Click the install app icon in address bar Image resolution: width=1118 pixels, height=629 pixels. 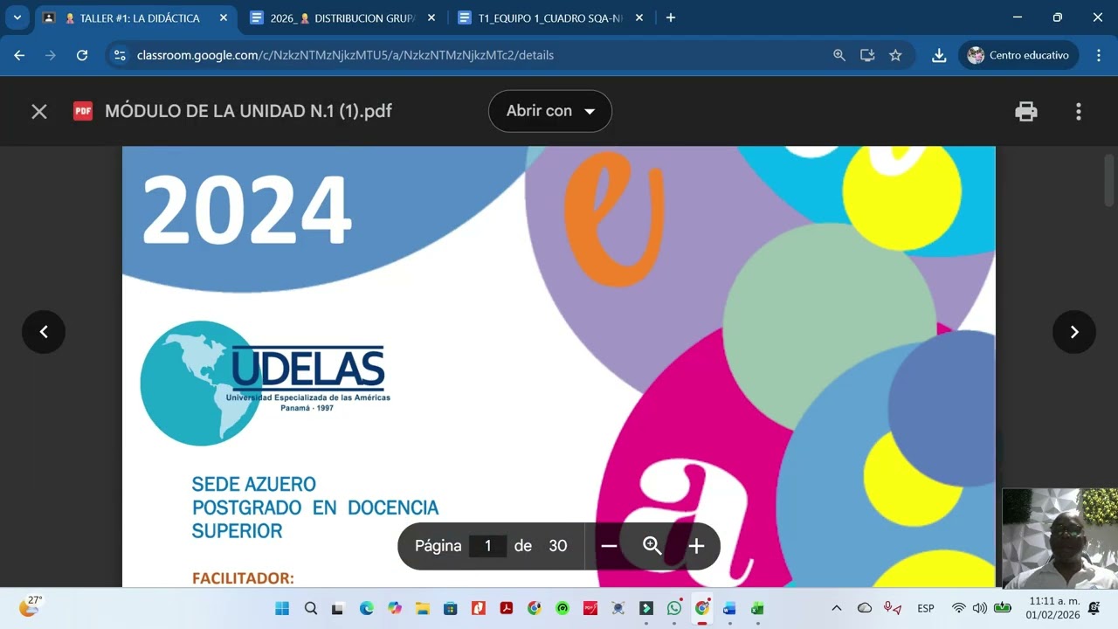(x=867, y=55)
